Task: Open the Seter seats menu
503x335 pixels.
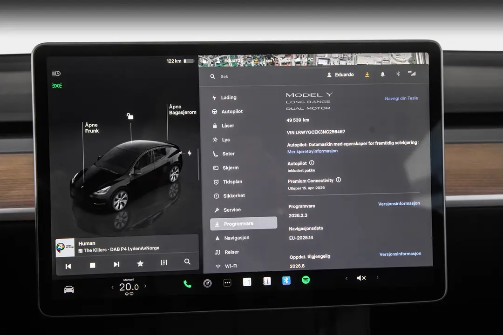Action: [x=224, y=154]
